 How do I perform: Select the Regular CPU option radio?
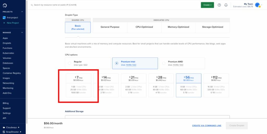[69, 63]
